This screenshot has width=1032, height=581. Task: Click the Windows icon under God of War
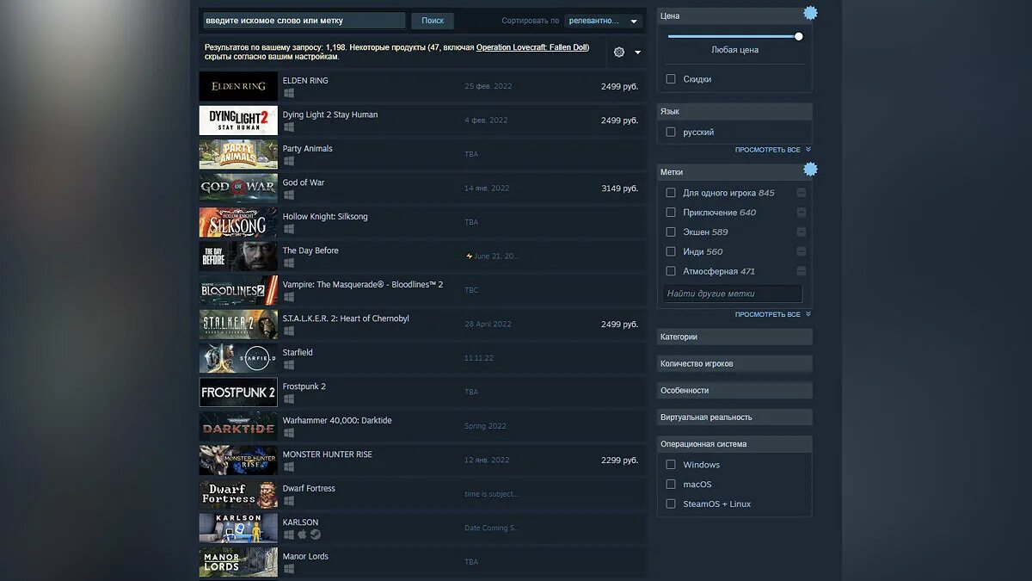[289, 195]
